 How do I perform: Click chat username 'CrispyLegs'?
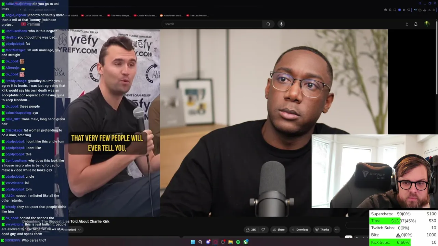point(14,131)
